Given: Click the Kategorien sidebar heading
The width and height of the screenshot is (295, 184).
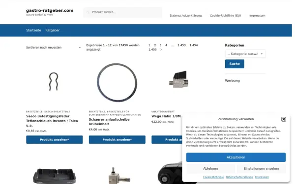Looking at the screenshot, I should [x=235, y=45].
